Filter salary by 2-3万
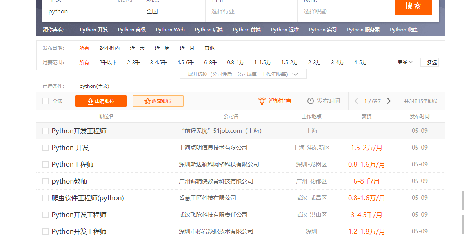464x235 pixels. 314,62
